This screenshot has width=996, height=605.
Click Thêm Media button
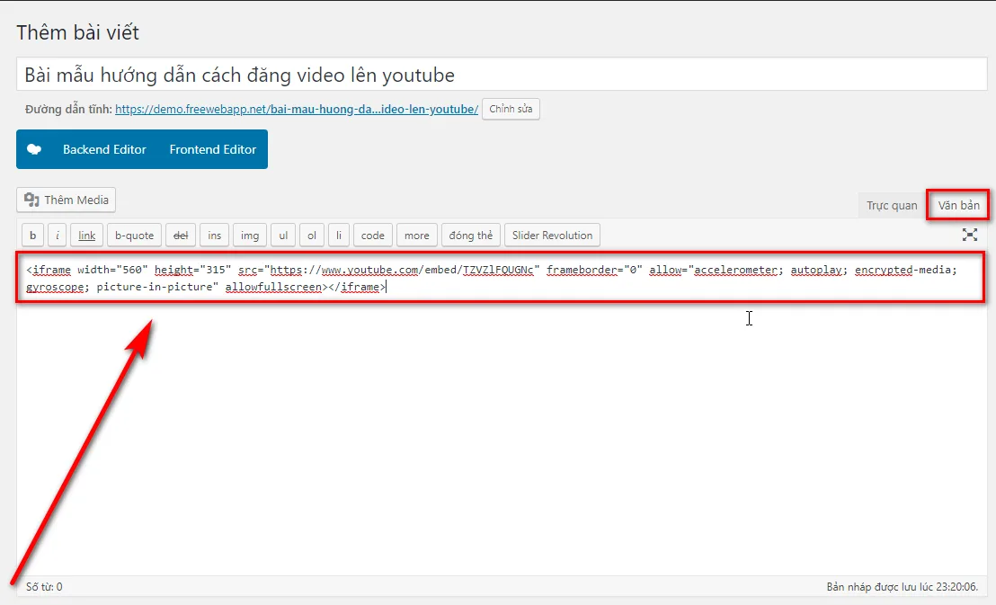coord(66,200)
